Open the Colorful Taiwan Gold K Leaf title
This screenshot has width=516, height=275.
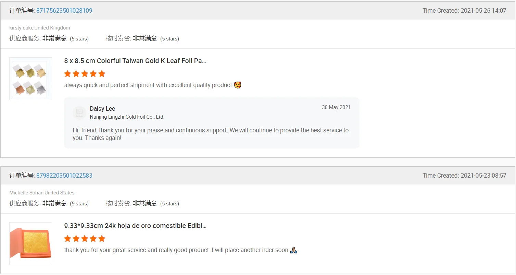tap(135, 61)
